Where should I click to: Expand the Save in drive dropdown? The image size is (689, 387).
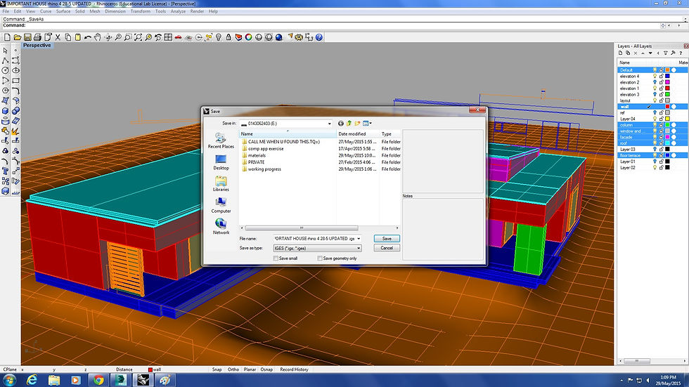tap(329, 123)
